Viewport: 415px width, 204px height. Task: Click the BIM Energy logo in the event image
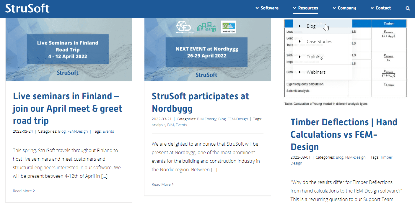tap(206, 27)
